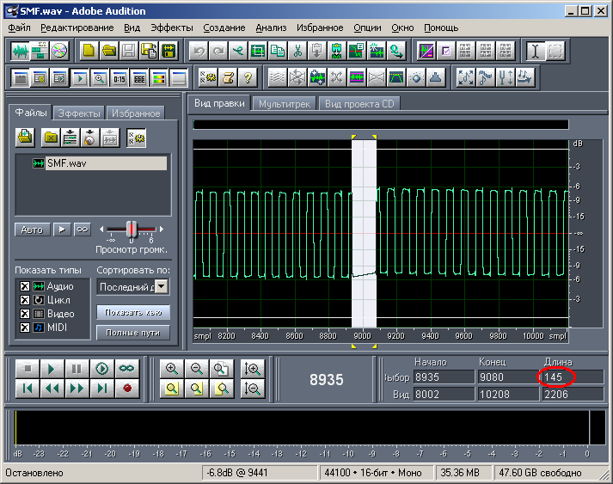Switch to the Вид проекта CD tab
This screenshot has width=613, height=484.
359,104
